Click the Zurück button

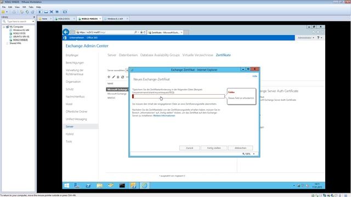[189, 148]
